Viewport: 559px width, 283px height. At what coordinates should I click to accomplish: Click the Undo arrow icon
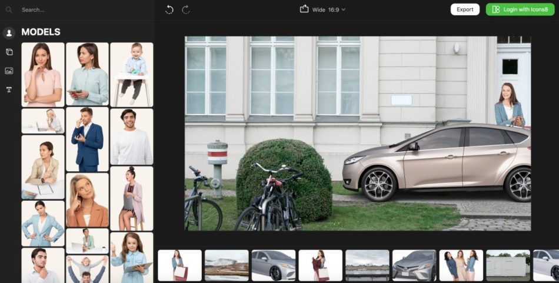point(169,9)
